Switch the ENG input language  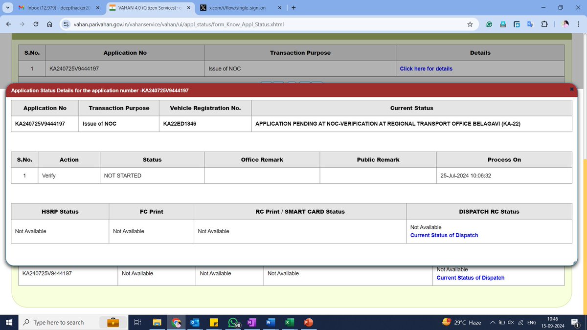532,323
